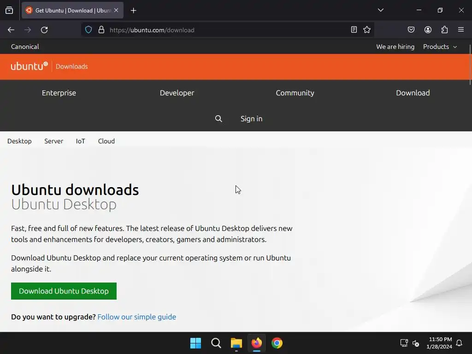Go back to previous page

11,30
